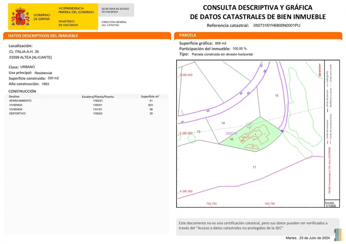This screenshot has width=346, height=244.
Task: Click coordinate label '4.280.350' on map
Action: [186, 133]
